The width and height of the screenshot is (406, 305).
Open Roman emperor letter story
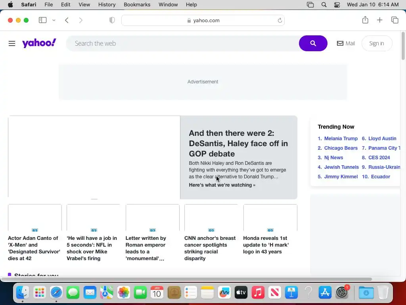click(x=146, y=248)
